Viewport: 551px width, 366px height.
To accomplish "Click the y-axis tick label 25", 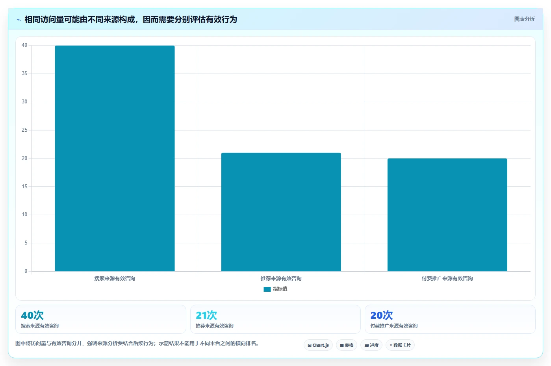I will 24,130.
